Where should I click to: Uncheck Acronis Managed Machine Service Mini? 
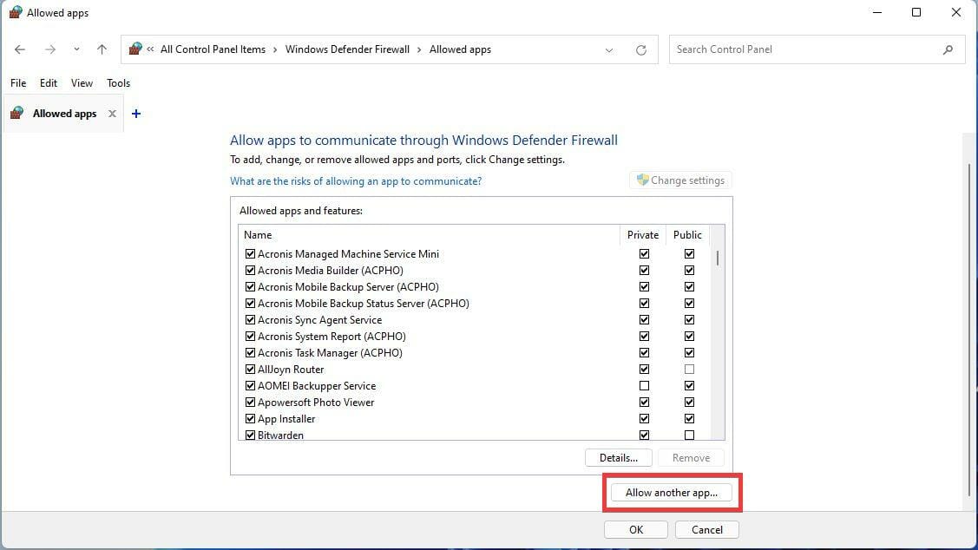click(x=250, y=254)
